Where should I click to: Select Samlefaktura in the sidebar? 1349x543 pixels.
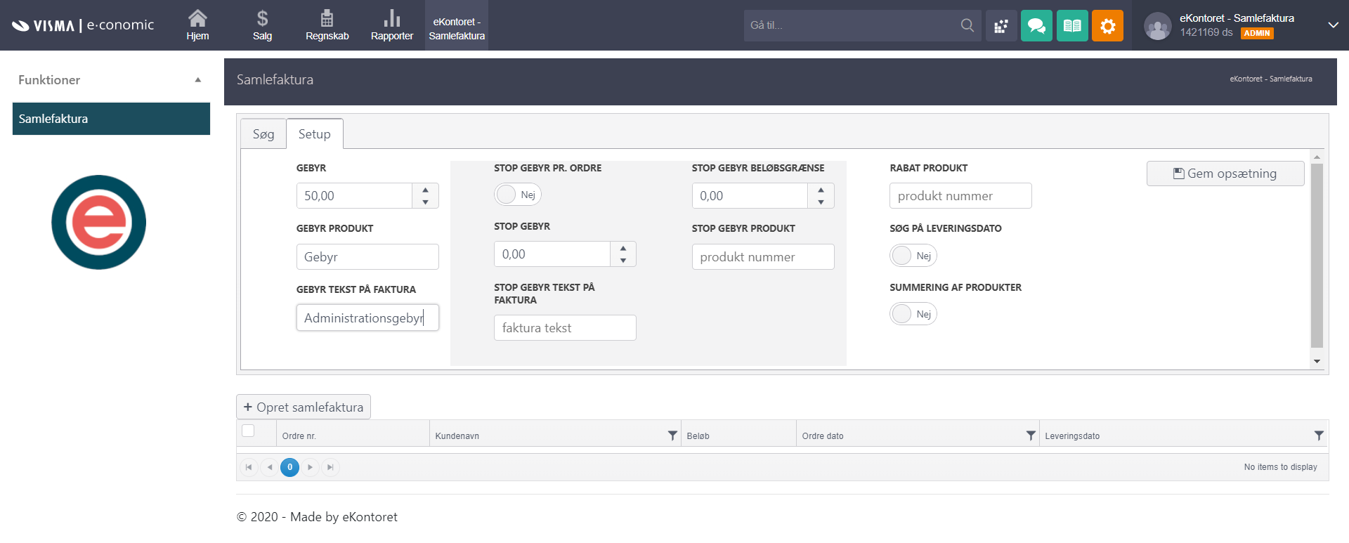pos(111,119)
